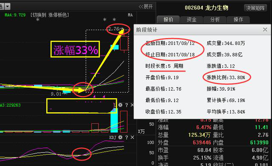Close the KDJ indicator panel

pos(132,138)
